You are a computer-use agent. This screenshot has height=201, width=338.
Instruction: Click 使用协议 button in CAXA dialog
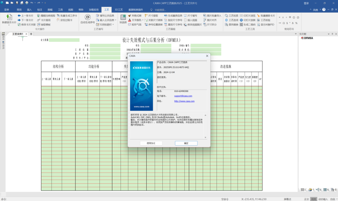tap(151, 143)
